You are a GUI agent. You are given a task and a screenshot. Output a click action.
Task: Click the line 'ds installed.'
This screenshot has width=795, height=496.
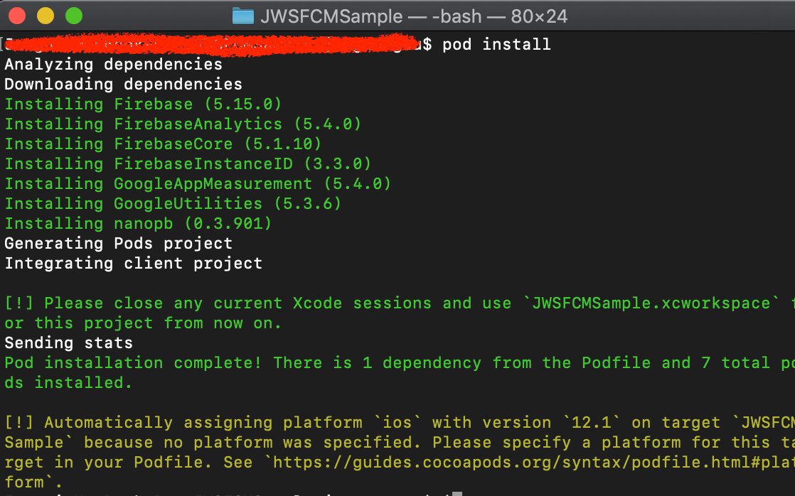[x=68, y=382]
